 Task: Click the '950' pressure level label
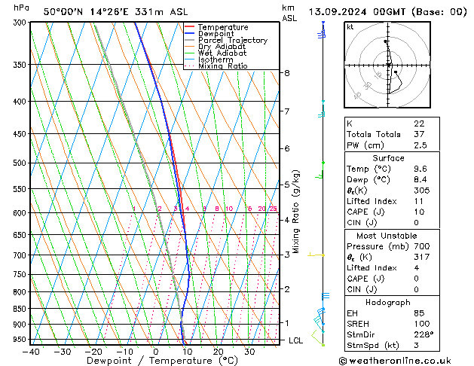click(x=21, y=340)
